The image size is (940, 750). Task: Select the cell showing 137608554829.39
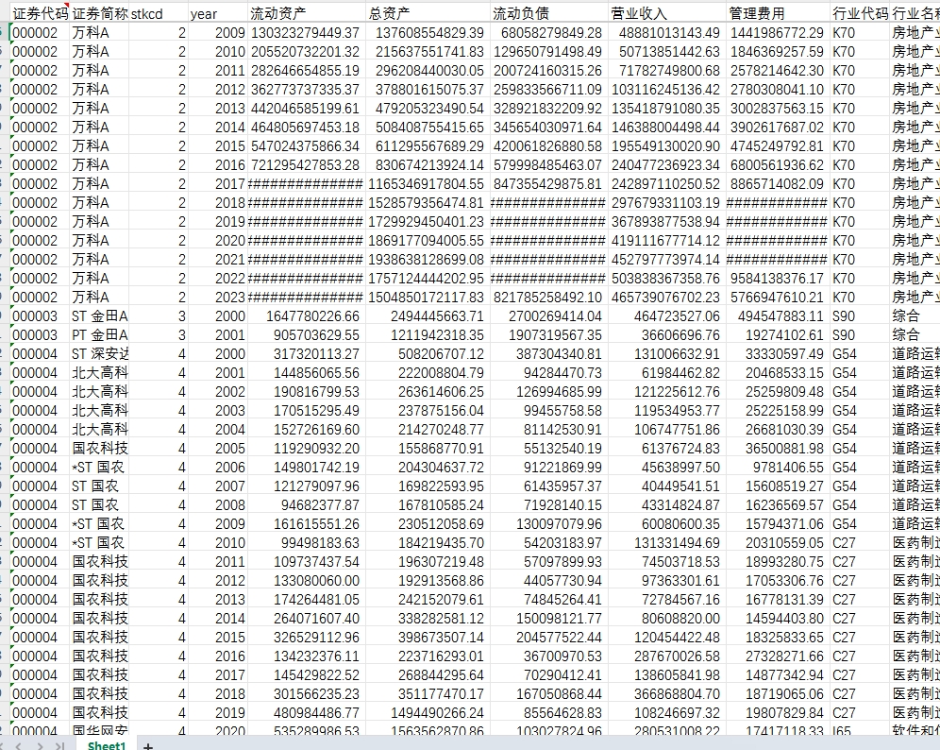428,33
